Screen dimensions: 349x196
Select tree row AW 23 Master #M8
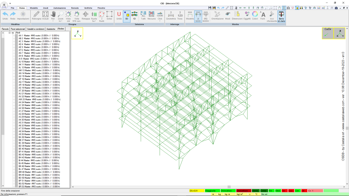click(39, 99)
